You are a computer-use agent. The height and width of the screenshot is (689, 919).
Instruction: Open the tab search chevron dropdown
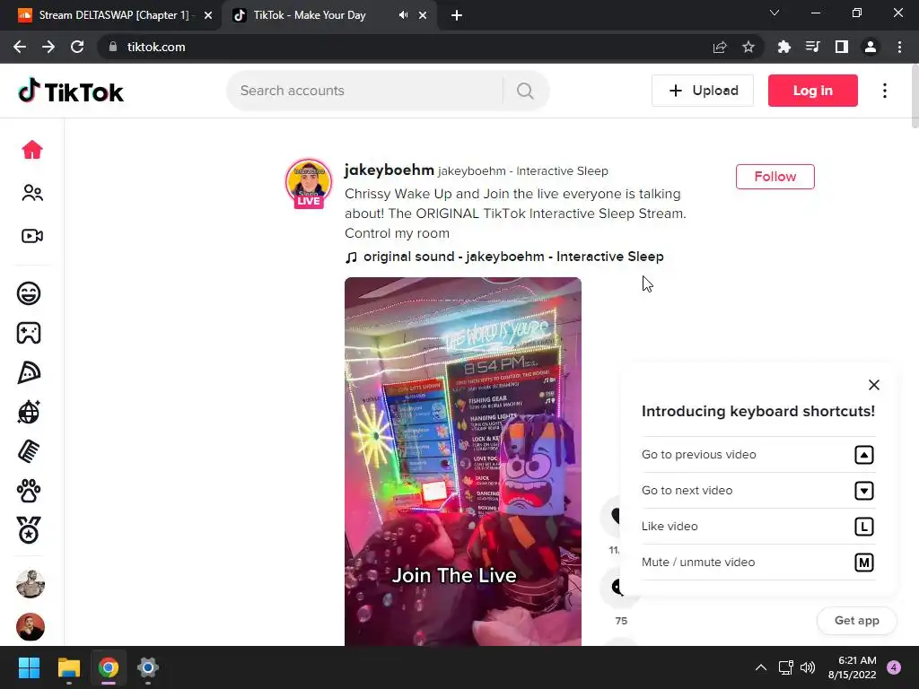click(775, 13)
